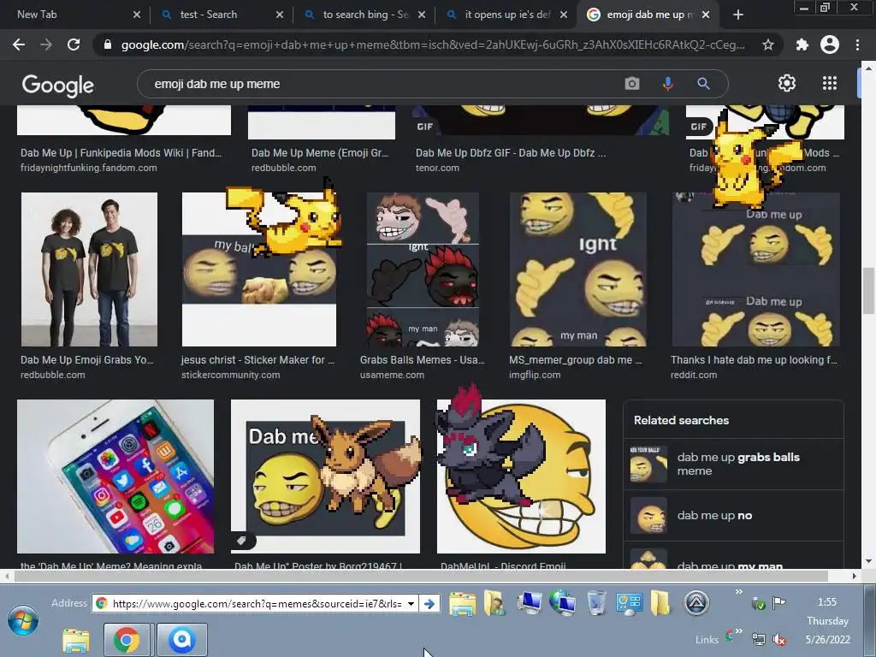This screenshot has height=657, width=876.
Task: Open 'Grabs Balls Memes - Usa...' result
Action: pyautogui.click(x=423, y=360)
